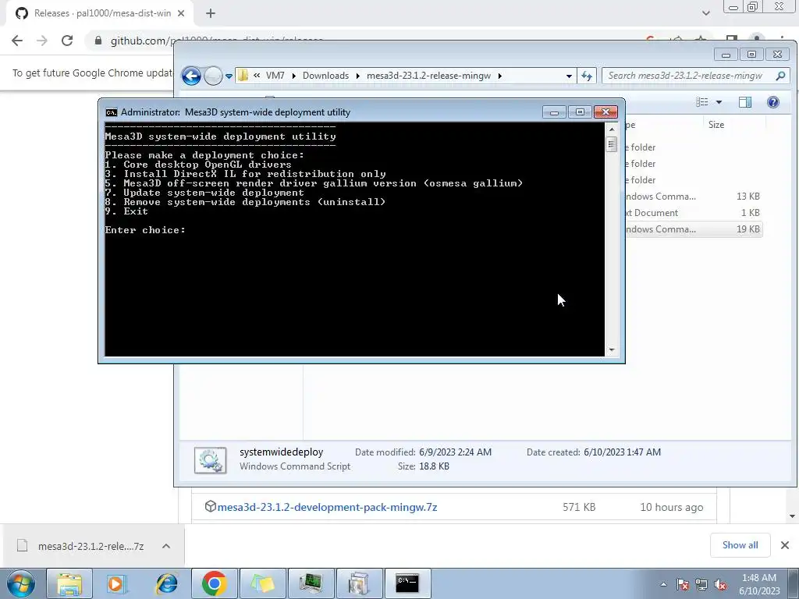Select the 1 KB Text Document row
The height and width of the screenshot is (599, 799).
coord(694,212)
